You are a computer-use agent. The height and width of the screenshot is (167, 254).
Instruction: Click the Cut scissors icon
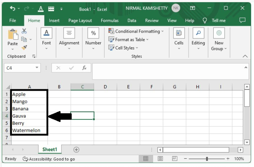24,31
